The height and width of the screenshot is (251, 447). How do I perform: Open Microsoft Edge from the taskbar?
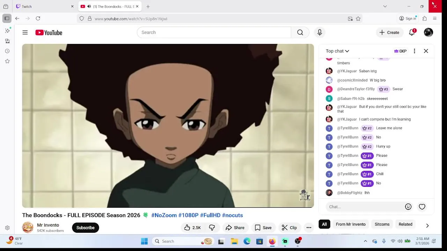(247, 241)
